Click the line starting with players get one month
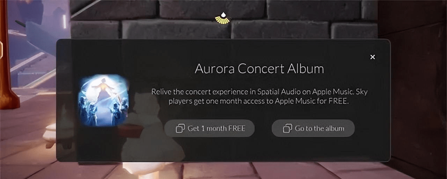 (259, 102)
